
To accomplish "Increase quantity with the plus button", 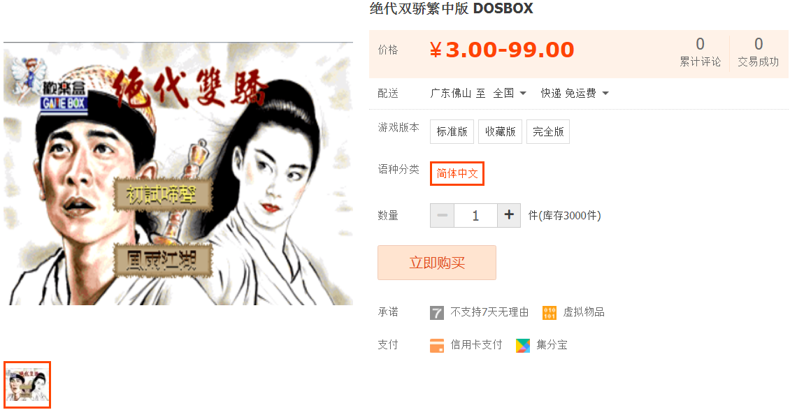I will click(509, 215).
